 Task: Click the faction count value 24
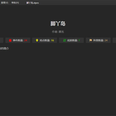click(106, 40)
